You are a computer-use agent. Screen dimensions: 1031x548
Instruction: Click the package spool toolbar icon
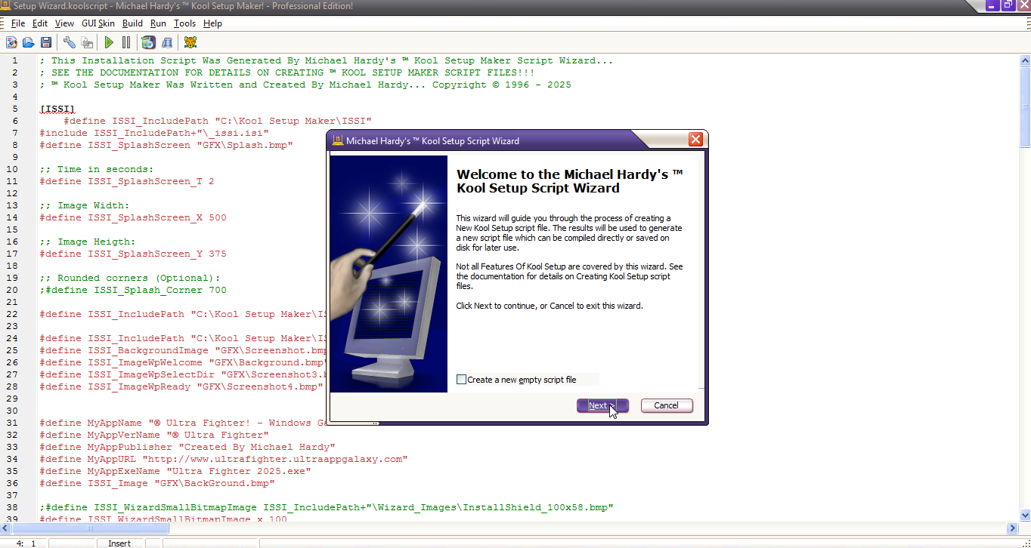(x=168, y=42)
